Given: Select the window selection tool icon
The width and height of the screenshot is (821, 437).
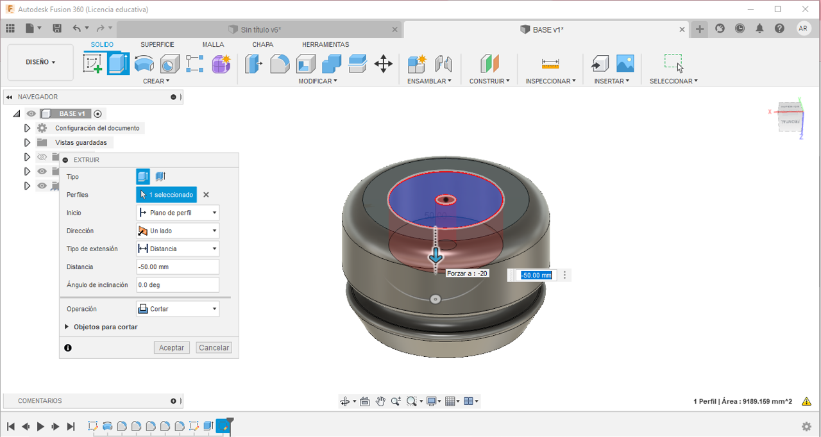Looking at the screenshot, I should coord(673,63).
